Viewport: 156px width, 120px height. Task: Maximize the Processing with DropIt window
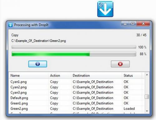[133, 24]
